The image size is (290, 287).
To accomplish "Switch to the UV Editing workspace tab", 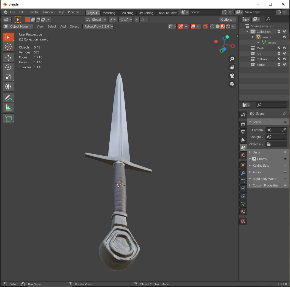I will (146, 13).
